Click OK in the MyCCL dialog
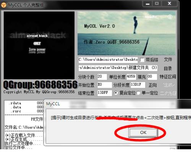This screenshot has height=155, width=191. click(143, 133)
